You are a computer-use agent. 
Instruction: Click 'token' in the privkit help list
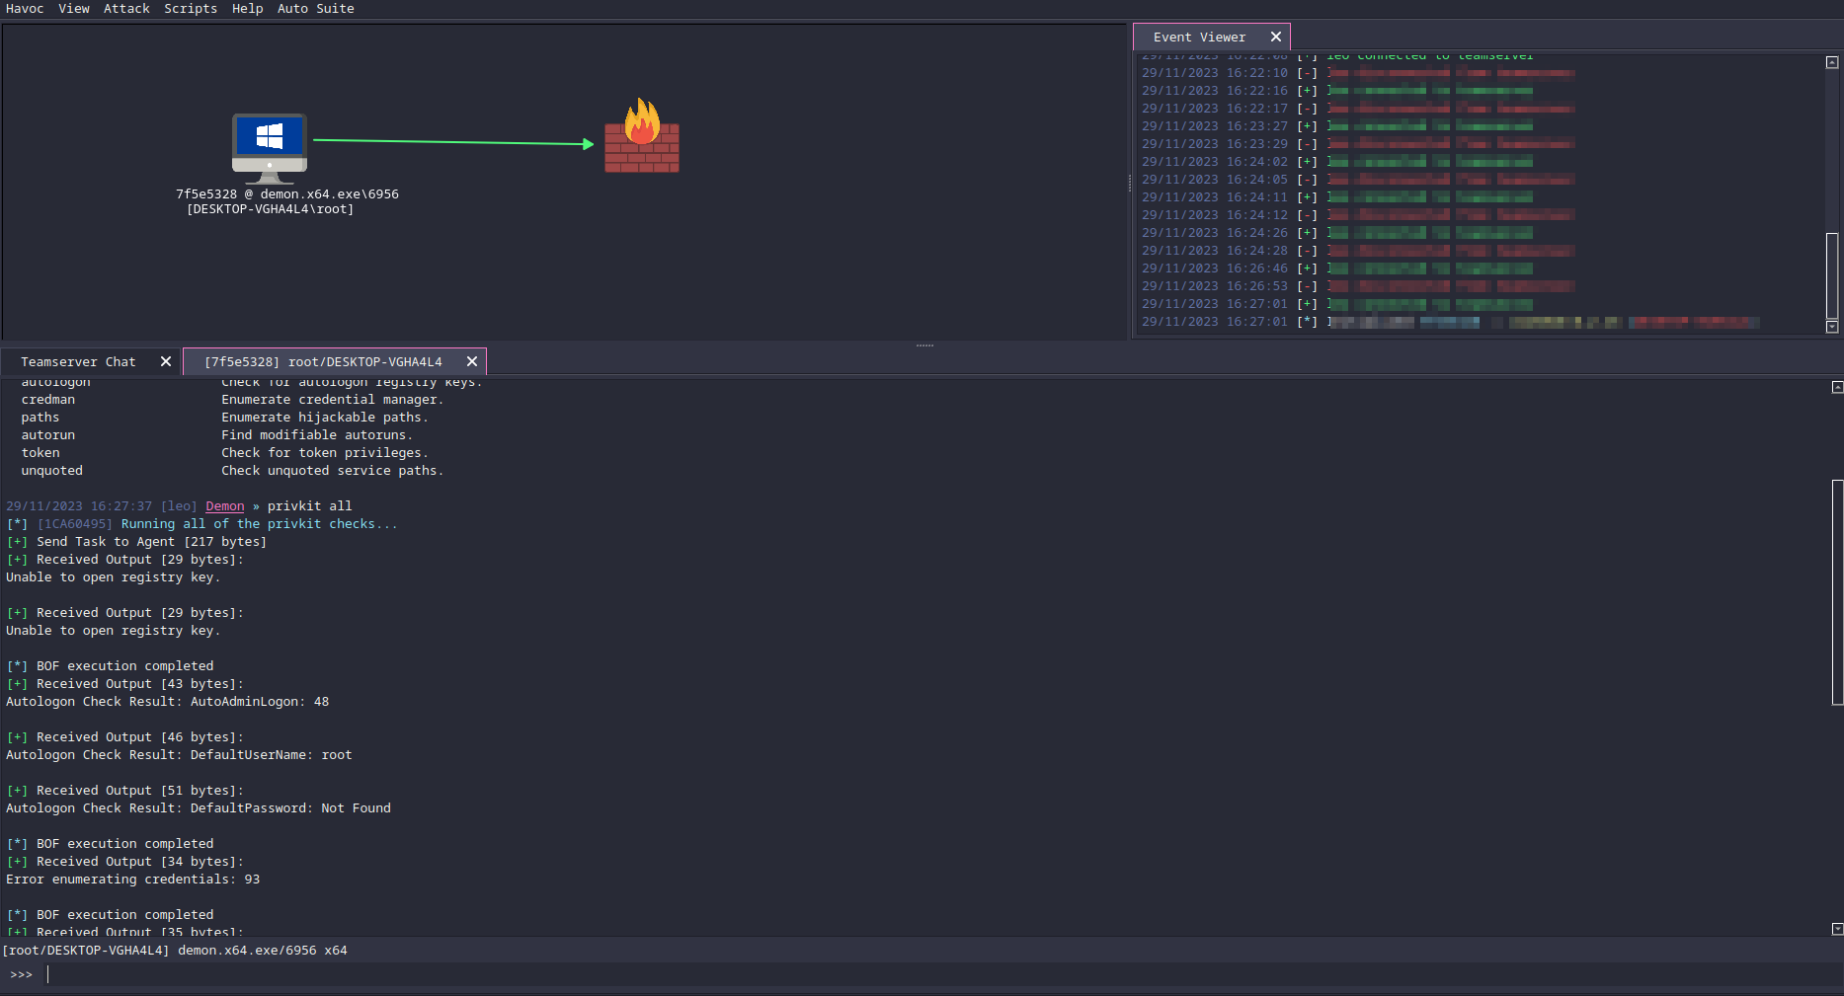(40, 453)
